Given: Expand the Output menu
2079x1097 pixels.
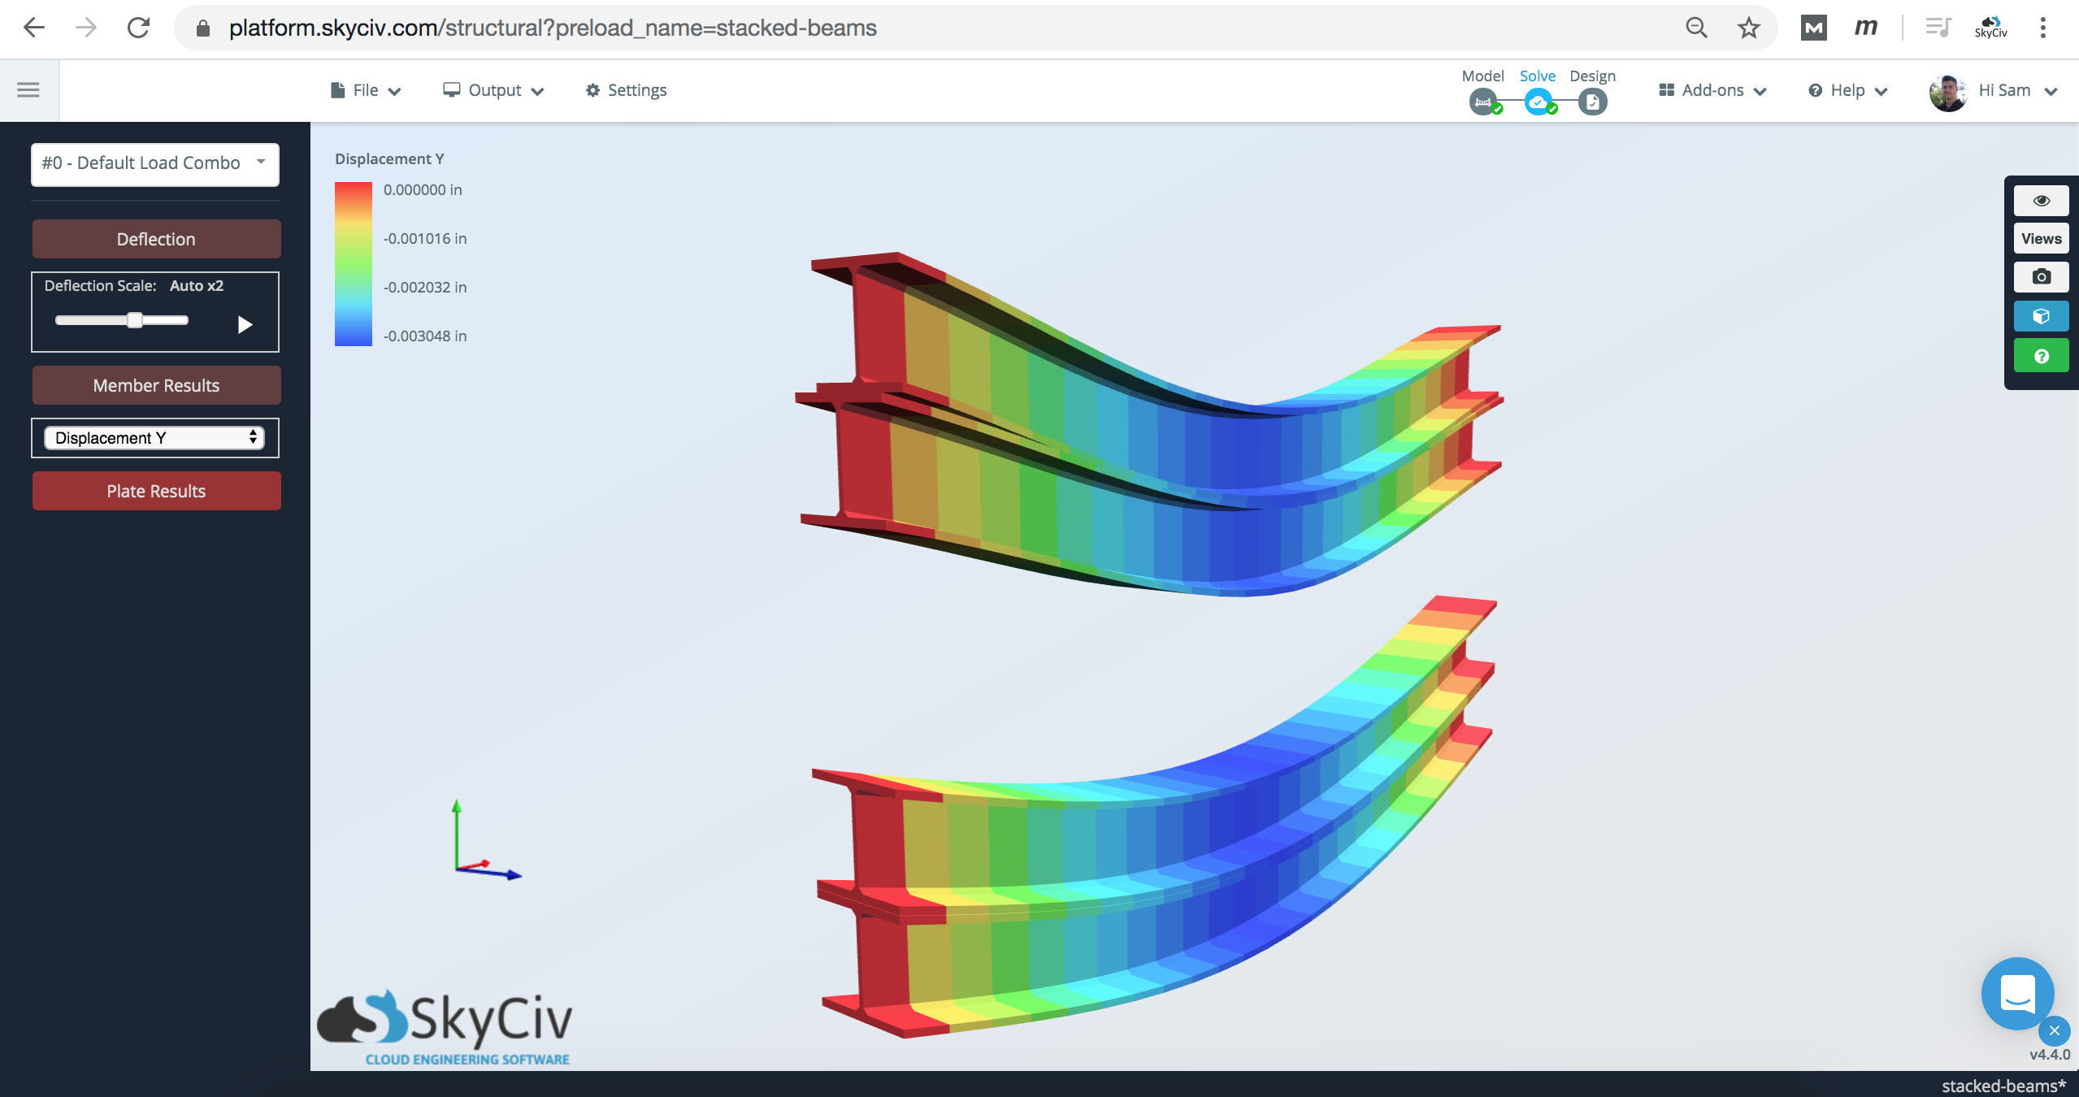Looking at the screenshot, I should click(491, 88).
